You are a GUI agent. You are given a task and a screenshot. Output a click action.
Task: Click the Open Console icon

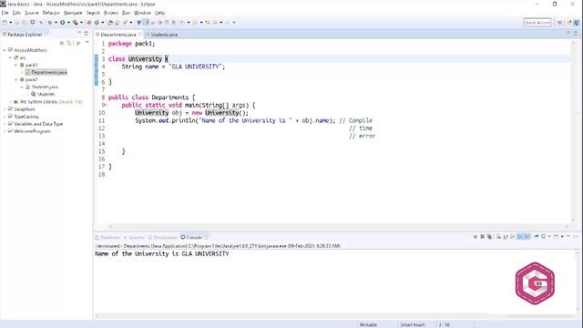(556, 237)
